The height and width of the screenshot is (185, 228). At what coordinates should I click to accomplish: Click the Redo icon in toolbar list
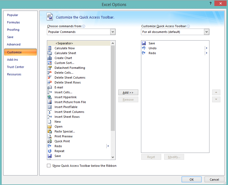coord(144,53)
